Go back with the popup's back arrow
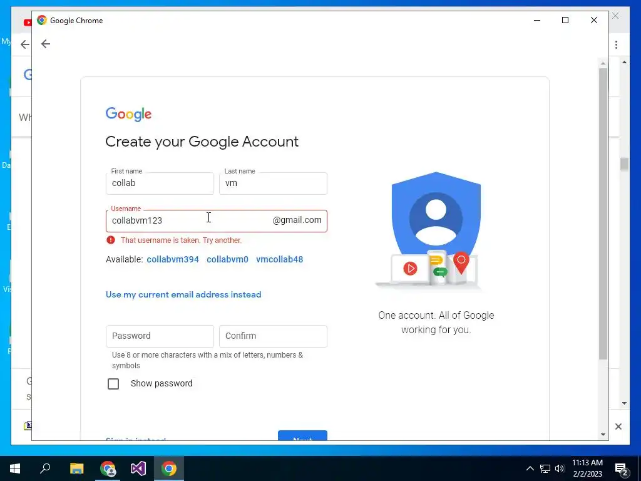The height and width of the screenshot is (481, 641). [x=46, y=44]
